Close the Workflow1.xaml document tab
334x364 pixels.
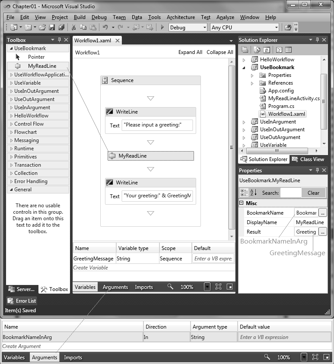pyautogui.click(x=118, y=41)
